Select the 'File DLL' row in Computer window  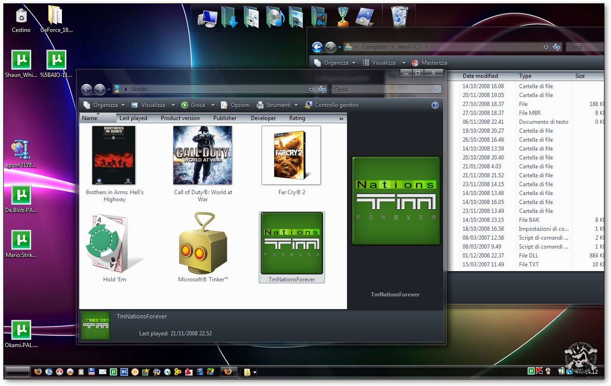[x=532, y=256]
